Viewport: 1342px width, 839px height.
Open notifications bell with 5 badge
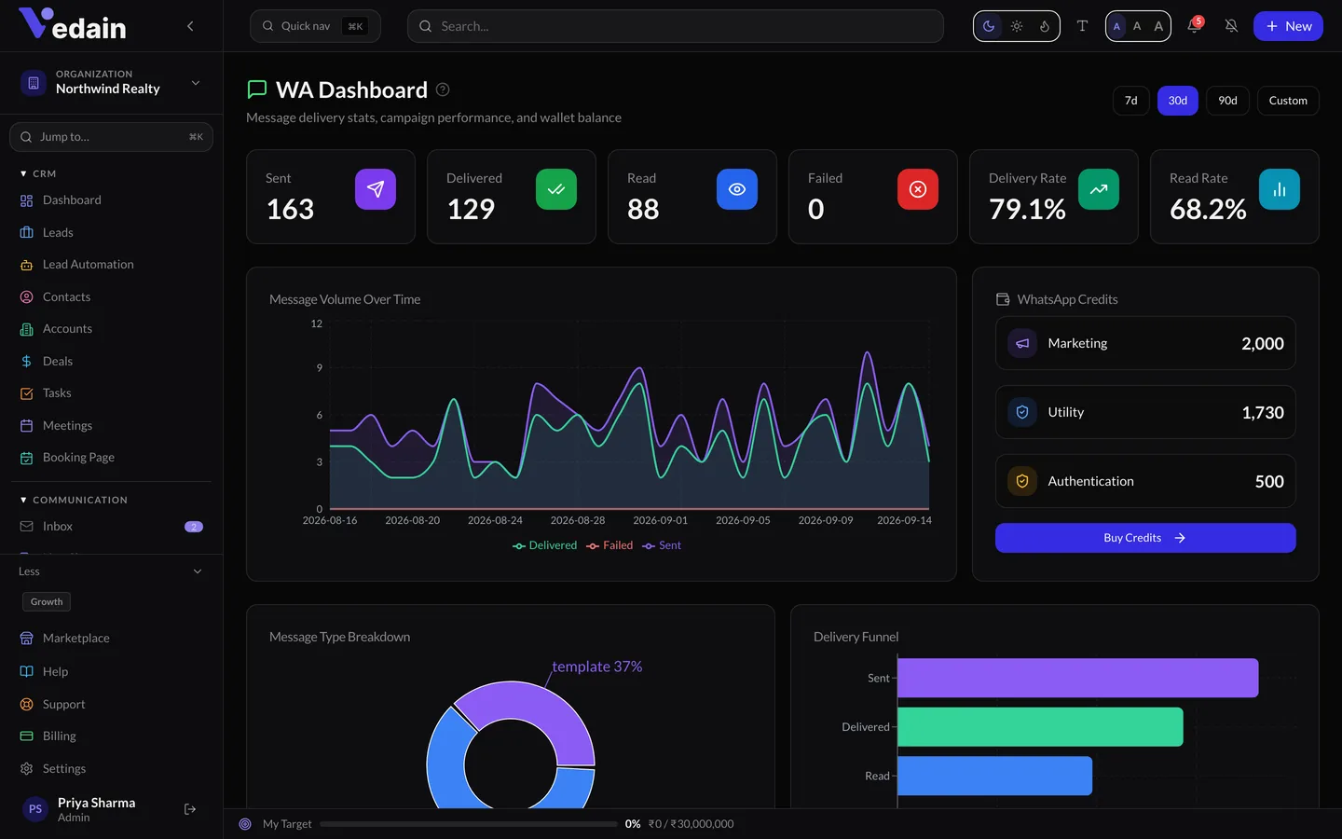point(1194,26)
